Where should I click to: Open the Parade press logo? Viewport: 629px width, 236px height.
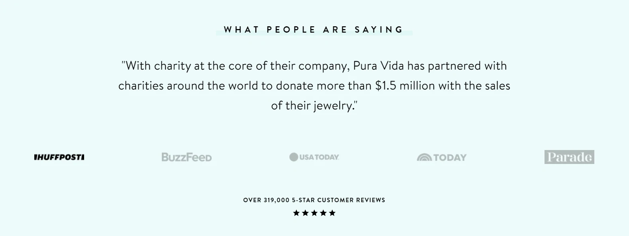click(569, 157)
